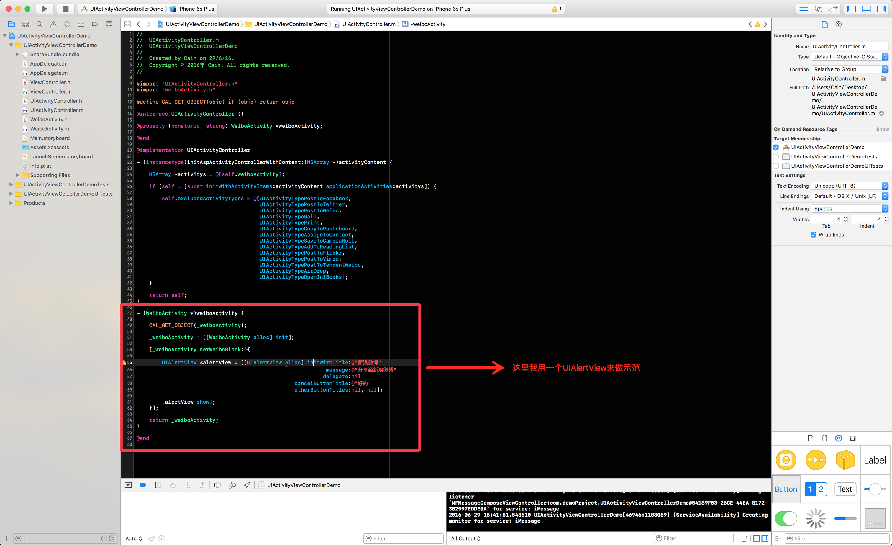Click the slider object in the library
892x545 pixels.
coord(875,489)
